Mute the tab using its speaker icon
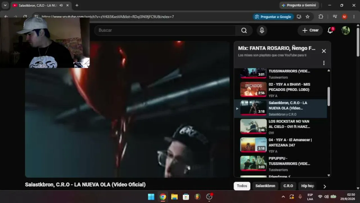This screenshot has width=360, height=203. (61, 5)
